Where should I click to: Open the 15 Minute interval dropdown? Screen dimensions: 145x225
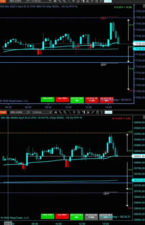(41, 1)
